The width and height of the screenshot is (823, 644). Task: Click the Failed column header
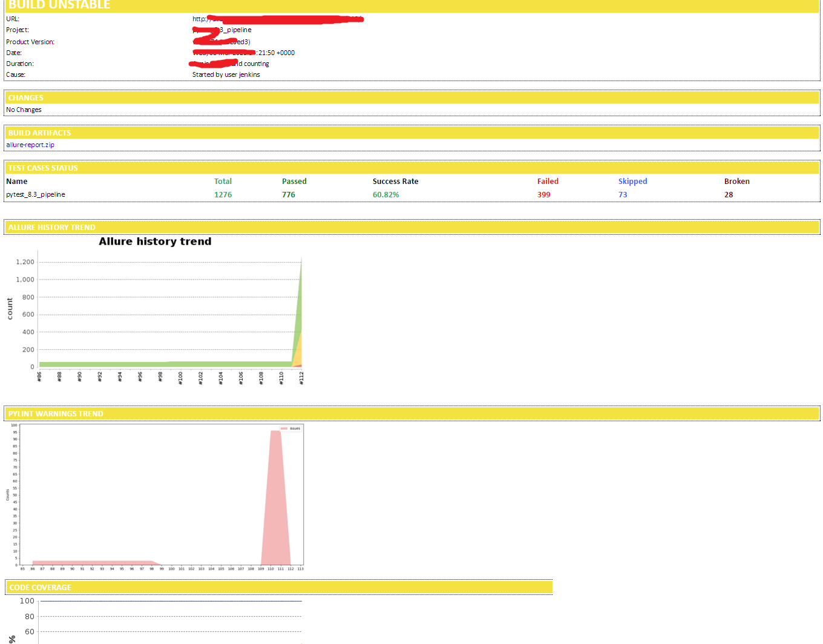(x=547, y=182)
